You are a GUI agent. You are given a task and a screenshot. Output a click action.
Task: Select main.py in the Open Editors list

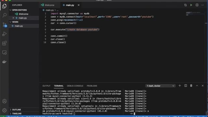pyautogui.click(x=23, y=18)
